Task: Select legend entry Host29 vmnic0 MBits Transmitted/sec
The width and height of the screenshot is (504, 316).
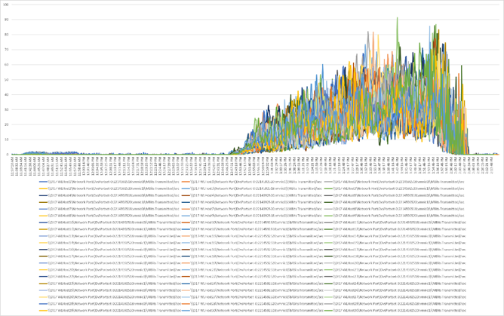Action: [395, 303]
